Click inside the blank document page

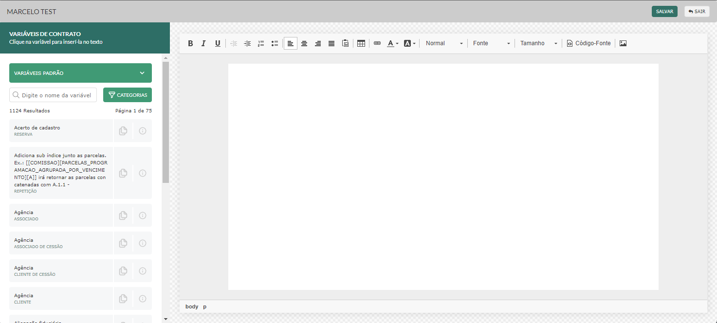tap(443, 177)
